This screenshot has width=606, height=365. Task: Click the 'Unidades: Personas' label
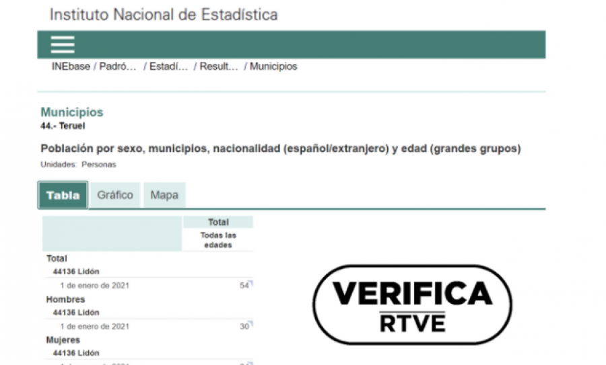(x=78, y=165)
